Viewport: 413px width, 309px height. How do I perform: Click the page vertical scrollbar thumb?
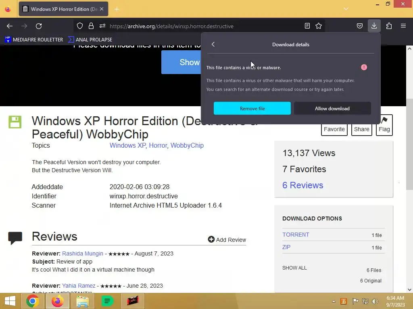click(x=409, y=144)
